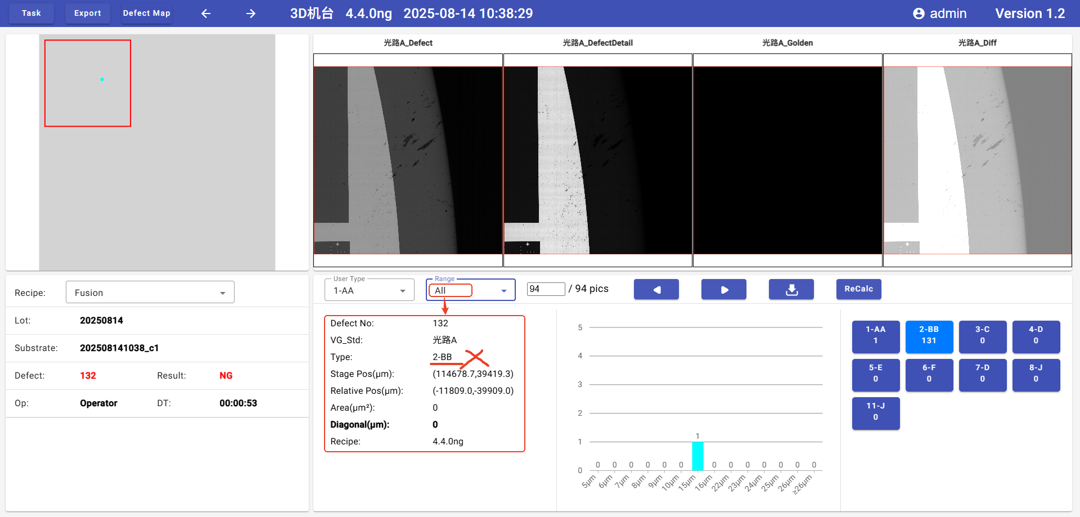Screen dimensions: 1080x517
Task: Click the cyan 15μm histogram bar
Action: [x=697, y=456]
